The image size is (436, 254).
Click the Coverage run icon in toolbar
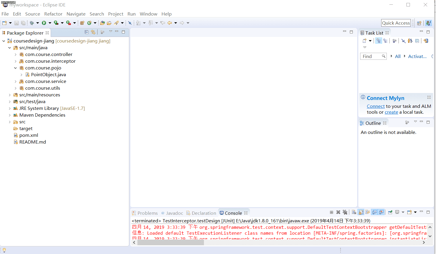(56, 23)
